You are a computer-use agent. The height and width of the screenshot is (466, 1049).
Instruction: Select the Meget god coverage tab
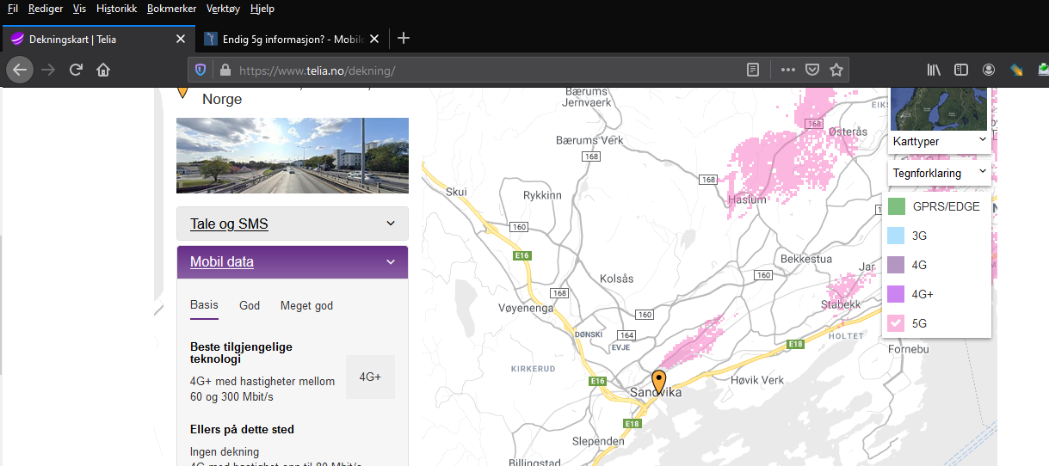[x=306, y=305]
